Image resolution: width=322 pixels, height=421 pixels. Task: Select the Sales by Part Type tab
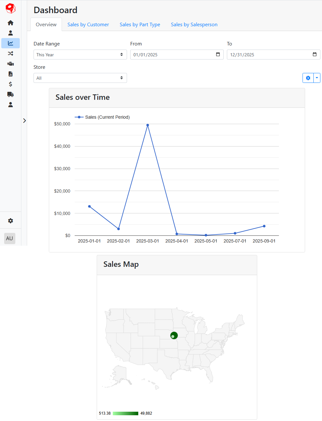point(140,24)
